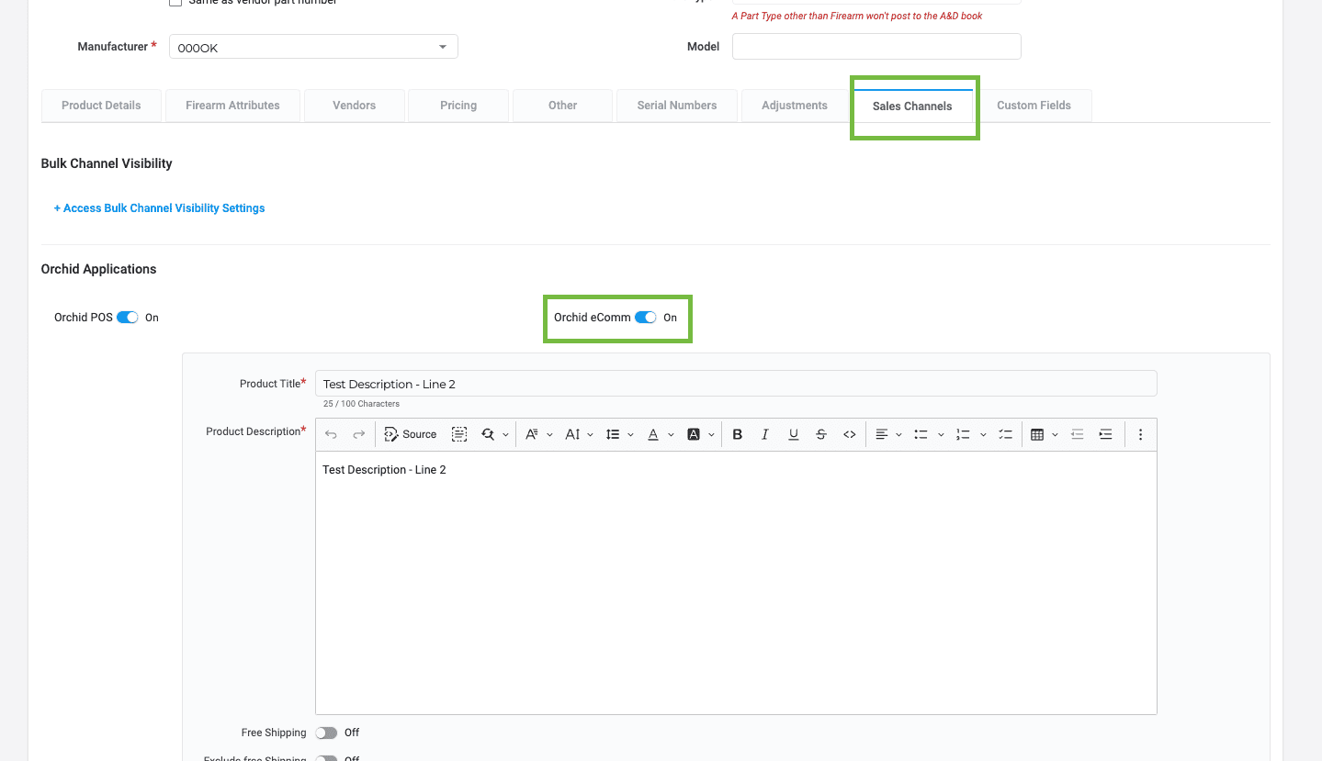Toggle Italic formatting
The image size is (1322, 761).
764,434
